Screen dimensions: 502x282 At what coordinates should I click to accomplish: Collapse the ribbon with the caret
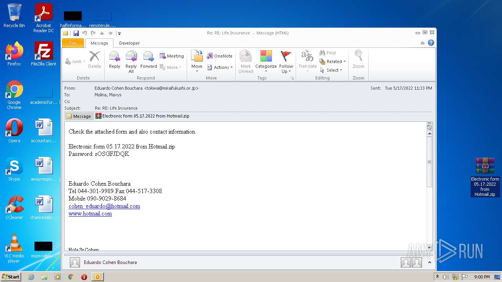click(x=422, y=43)
